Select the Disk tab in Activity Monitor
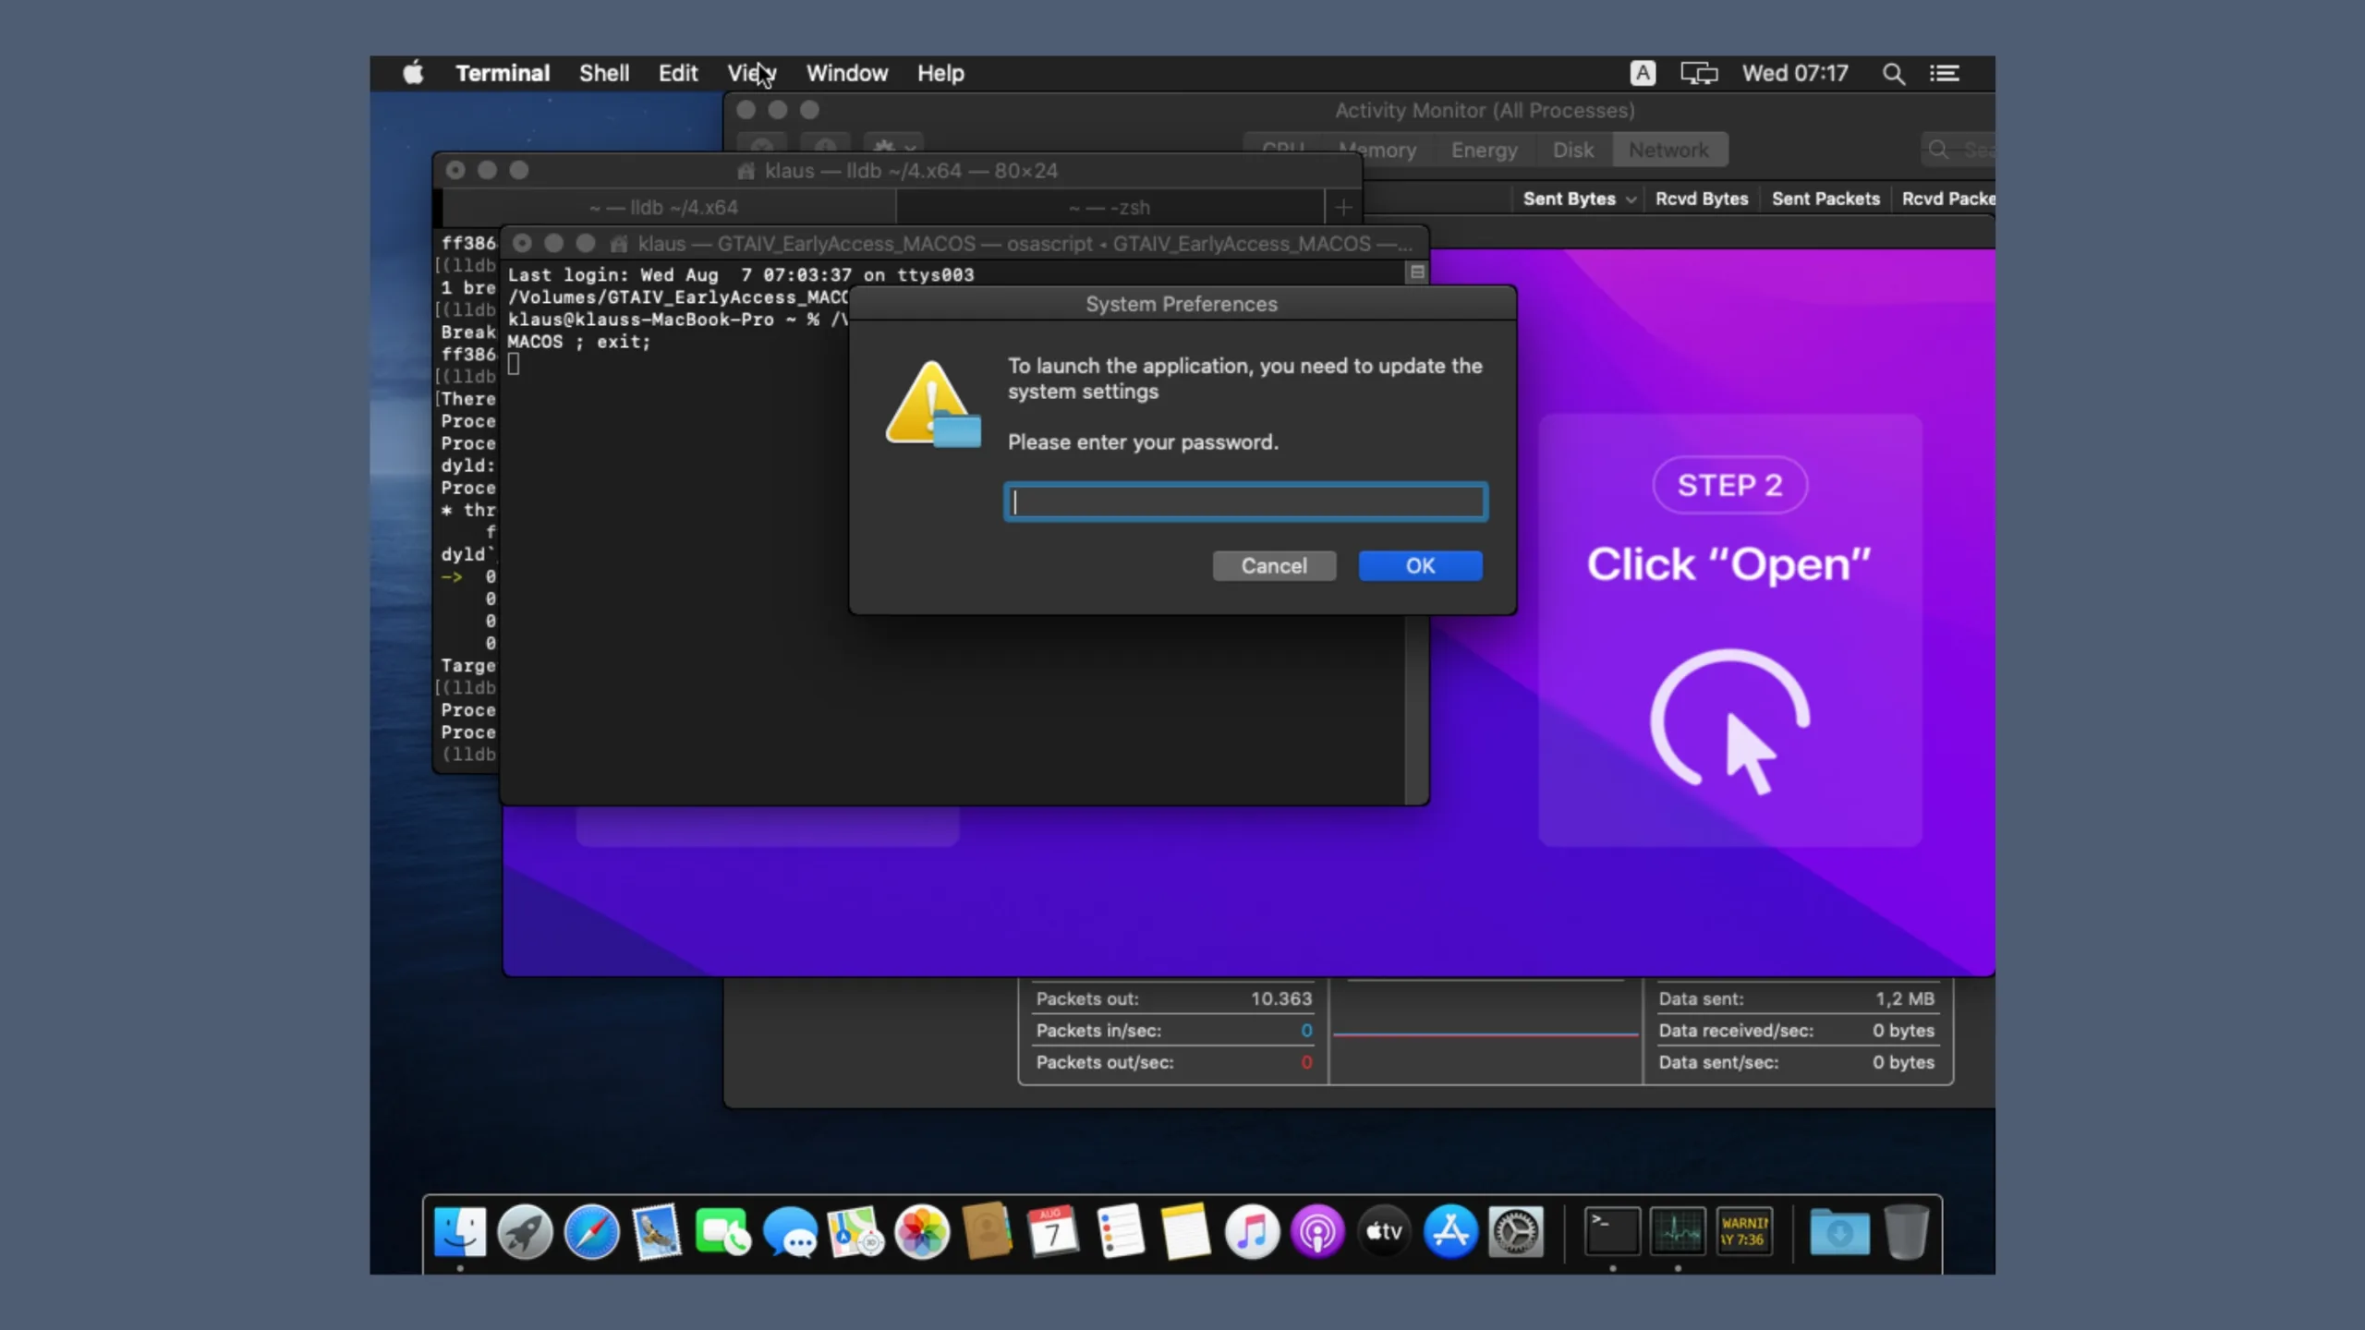 point(1572,150)
